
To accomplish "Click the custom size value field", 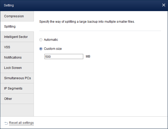I will coord(64,57).
